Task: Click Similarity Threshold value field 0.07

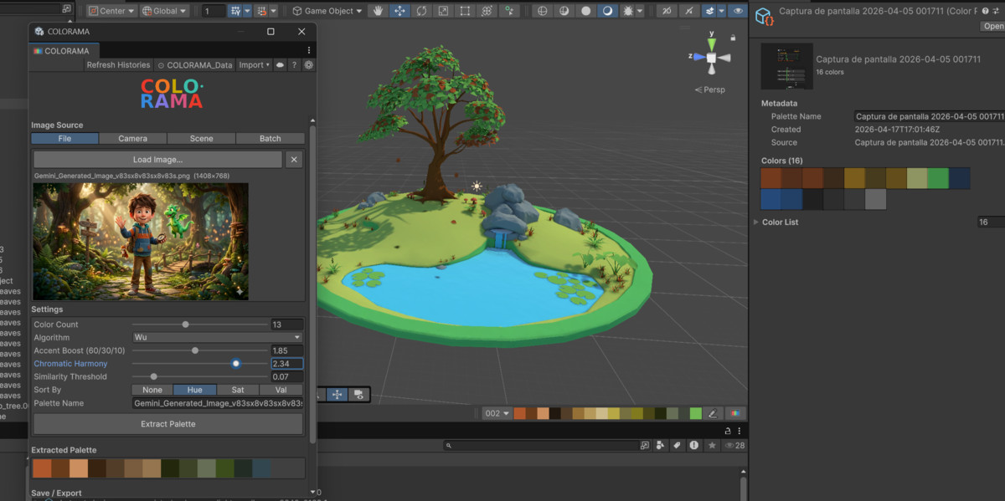Action: click(286, 376)
